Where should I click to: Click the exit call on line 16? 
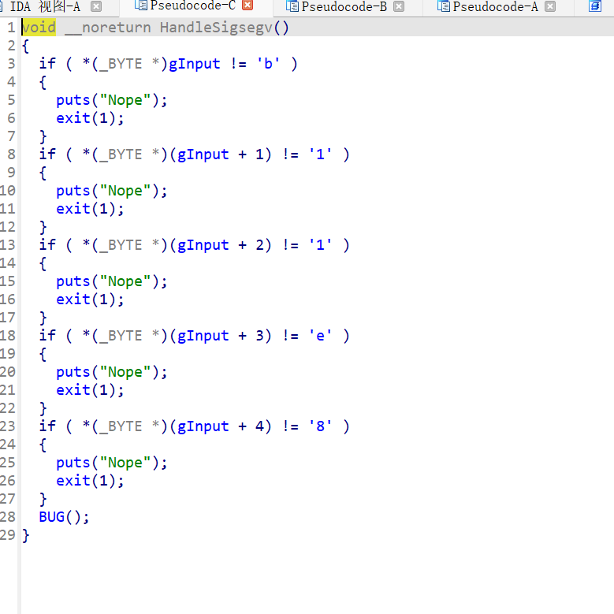(73, 300)
